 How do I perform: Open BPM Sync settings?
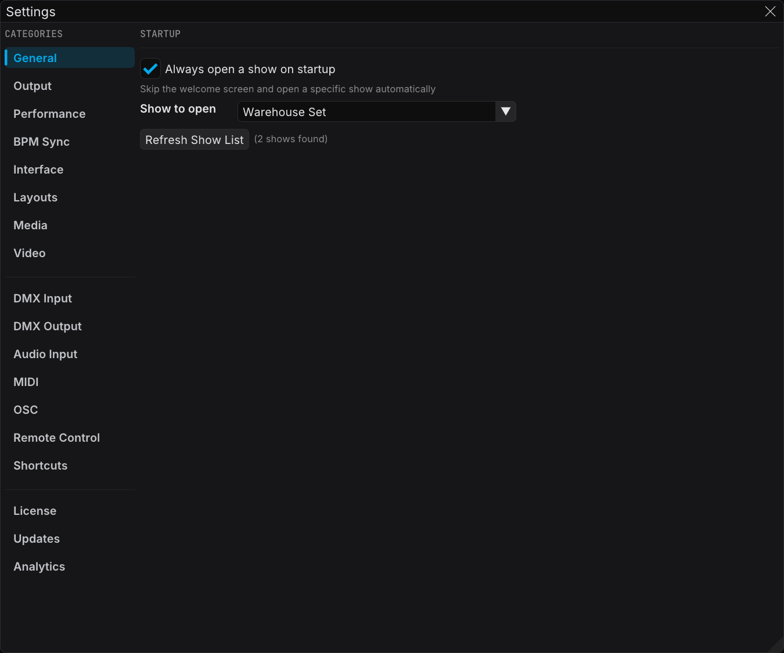pyautogui.click(x=70, y=142)
